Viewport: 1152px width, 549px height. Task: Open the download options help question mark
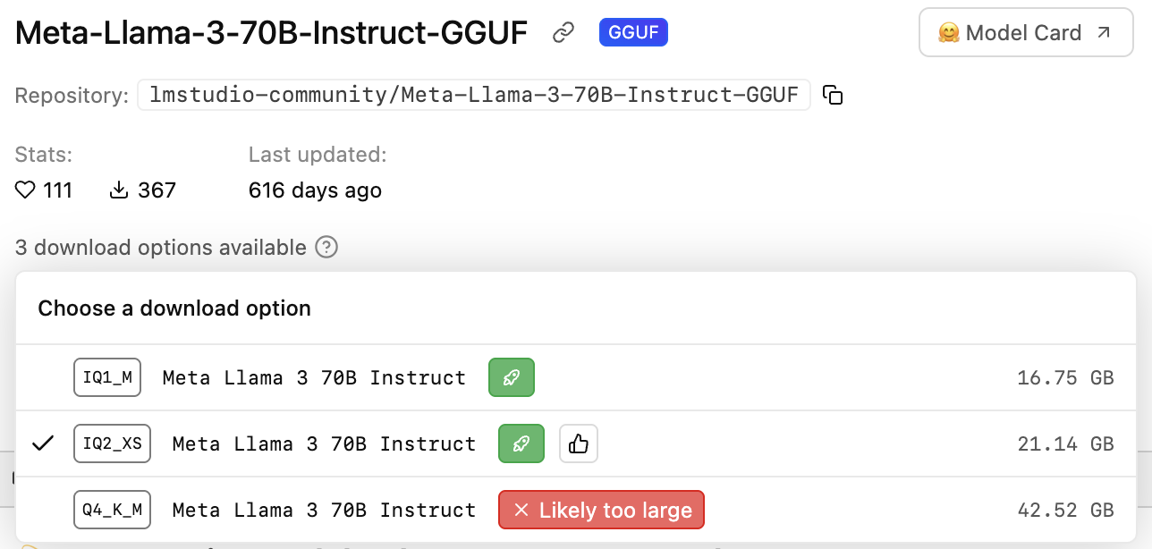point(327,248)
